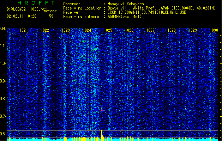Click the 1829 time marker
This screenshot has height=141, width=222.
193,30
